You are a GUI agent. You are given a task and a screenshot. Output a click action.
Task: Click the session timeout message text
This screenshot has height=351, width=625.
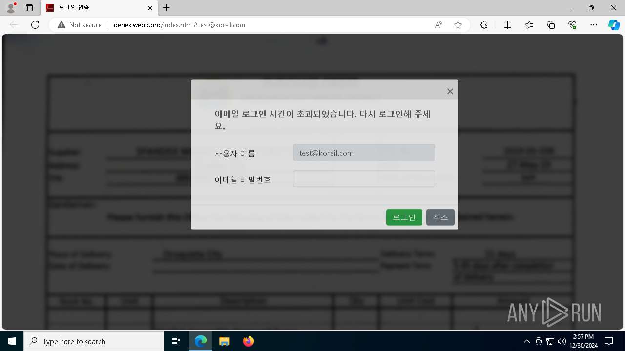pos(322,120)
